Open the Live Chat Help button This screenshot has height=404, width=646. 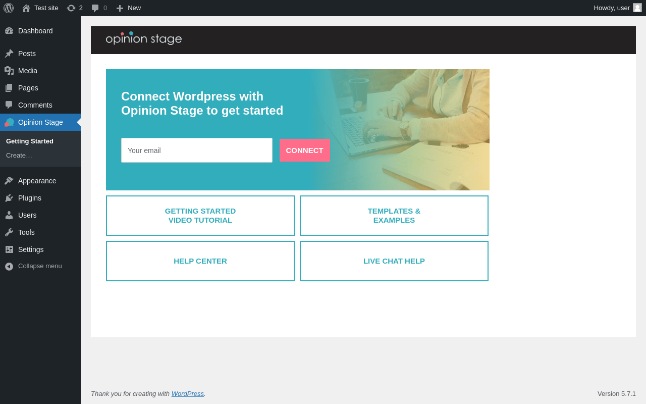394,261
